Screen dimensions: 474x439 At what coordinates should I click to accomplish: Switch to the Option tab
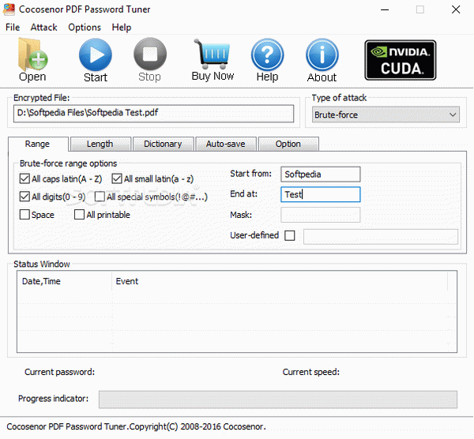click(288, 144)
